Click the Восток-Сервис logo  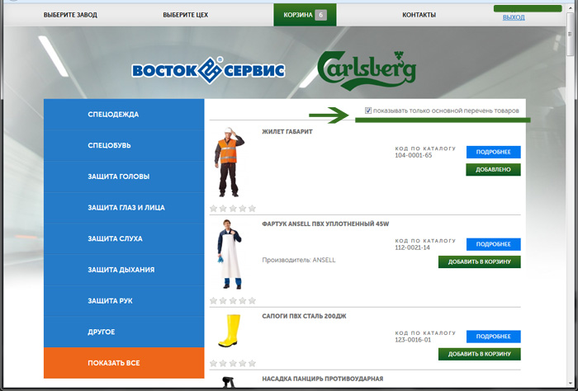click(x=208, y=70)
